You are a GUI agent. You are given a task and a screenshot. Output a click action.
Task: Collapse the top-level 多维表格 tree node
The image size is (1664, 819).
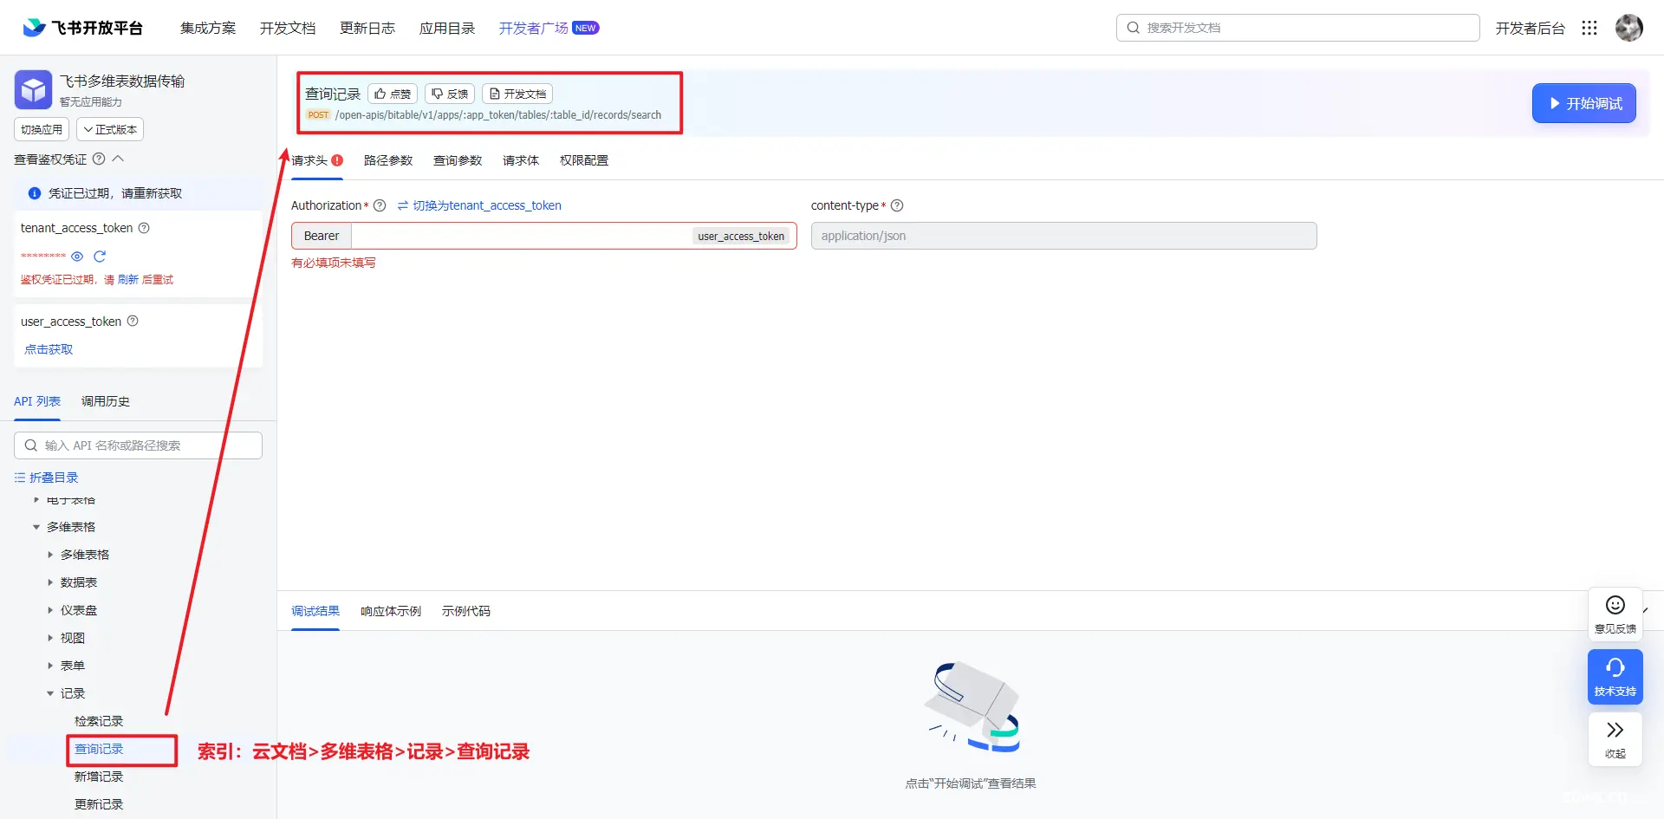coord(36,527)
